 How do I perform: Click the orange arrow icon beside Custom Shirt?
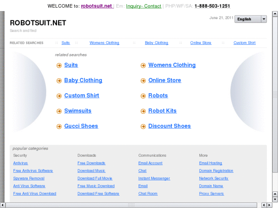[59, 96]
